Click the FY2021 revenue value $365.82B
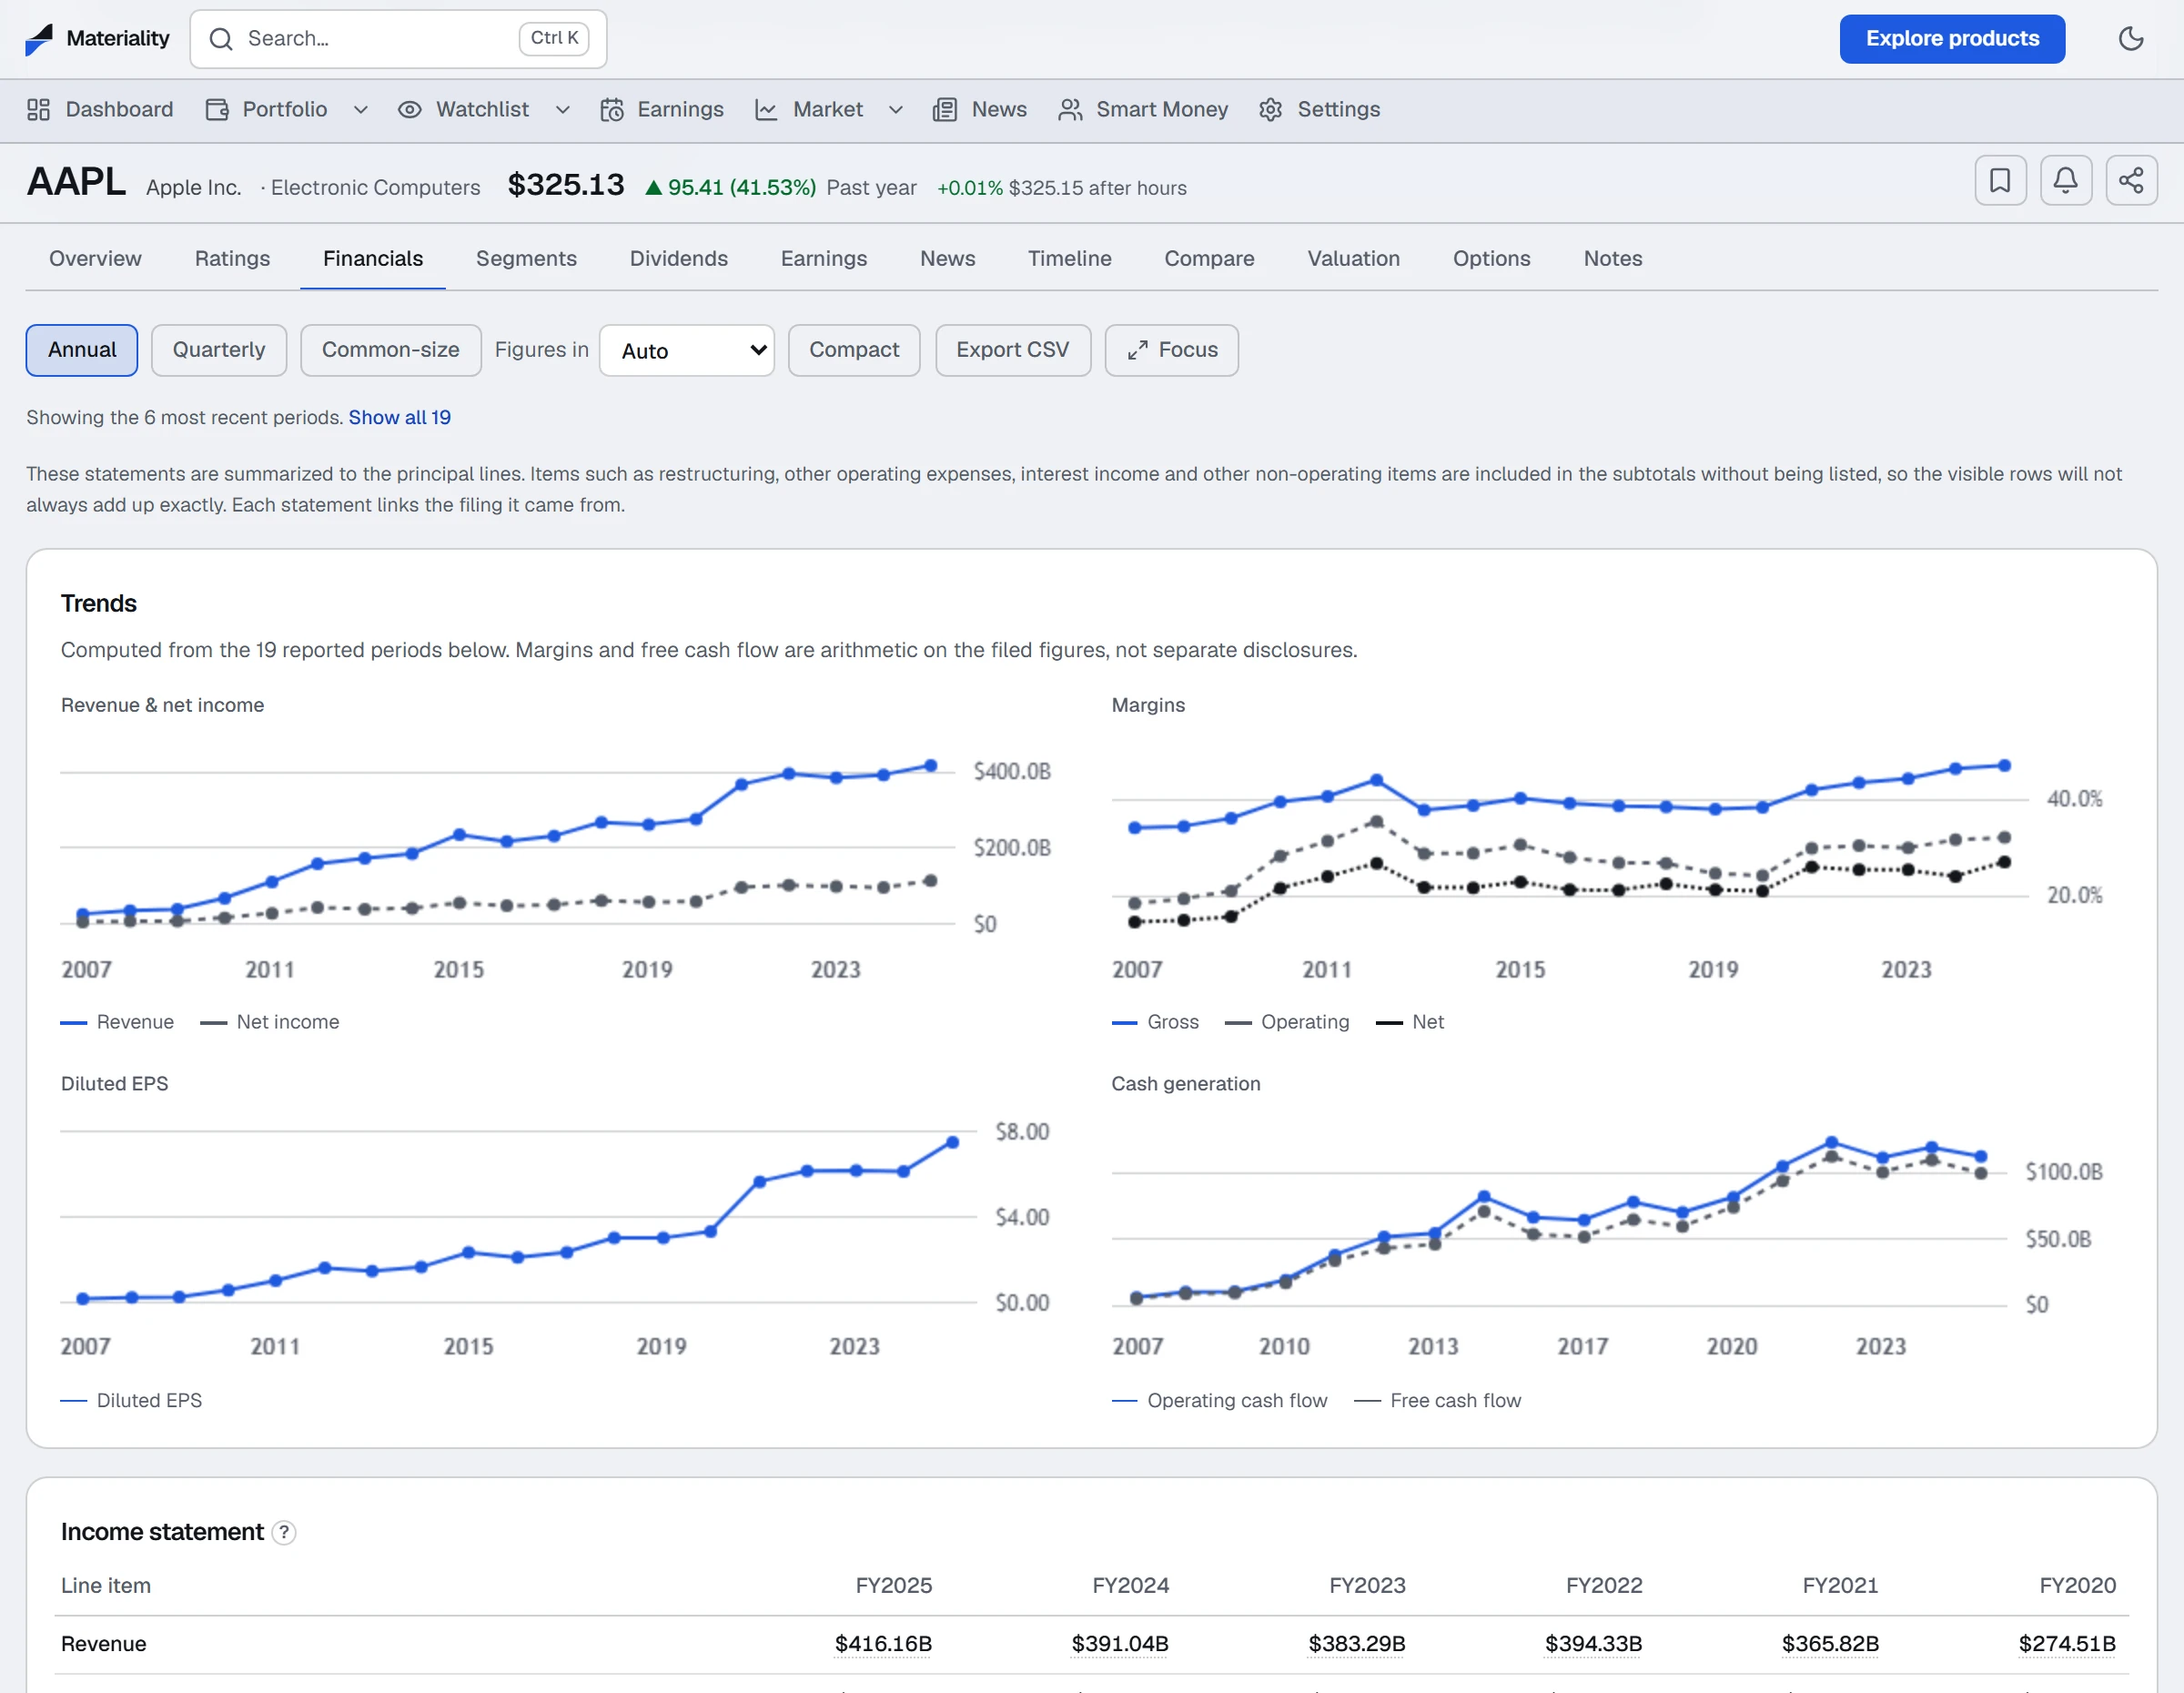This screenshot has height=1693, width=2184. point(1830,1644)
